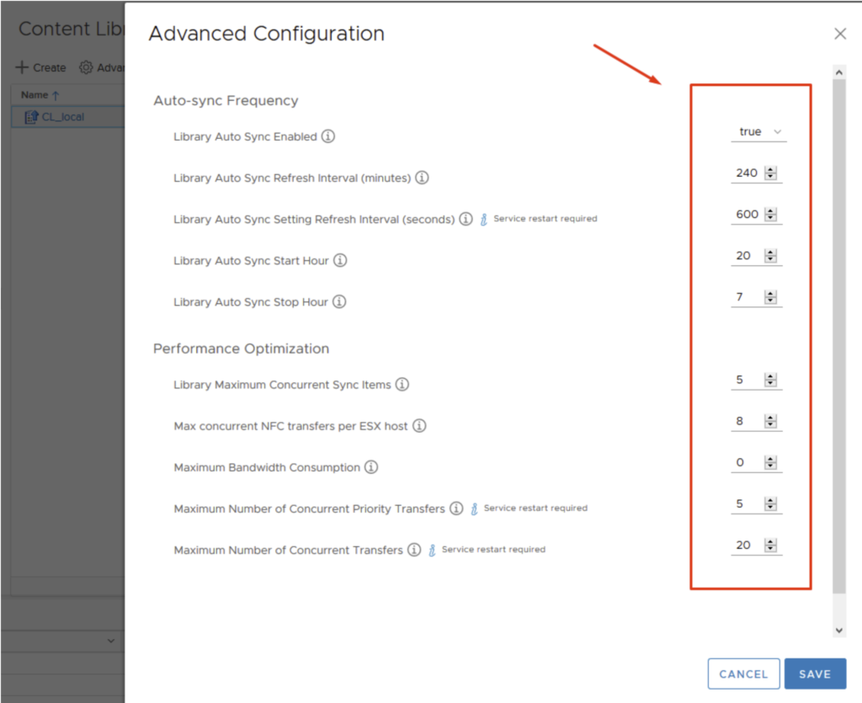Click the Maximum Bandwidth Consumption label
This screenshot has width=862, height=703.
click(267, 467)
